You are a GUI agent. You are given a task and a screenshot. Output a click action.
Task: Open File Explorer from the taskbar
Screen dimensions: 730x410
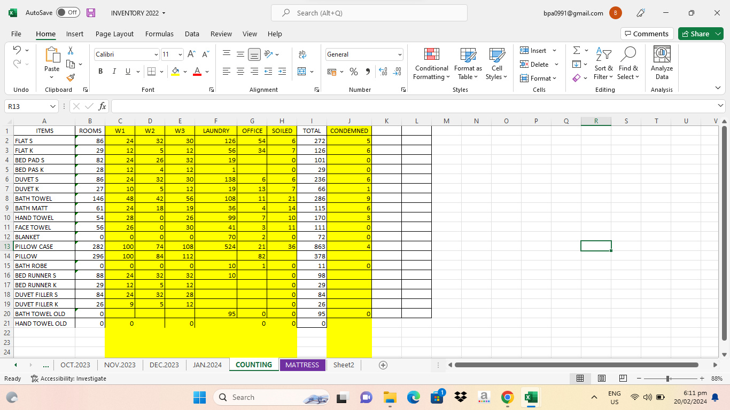tap(390, 397)
